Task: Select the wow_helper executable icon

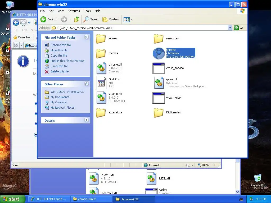Action: pyautogui.click(x=159, y=98)
